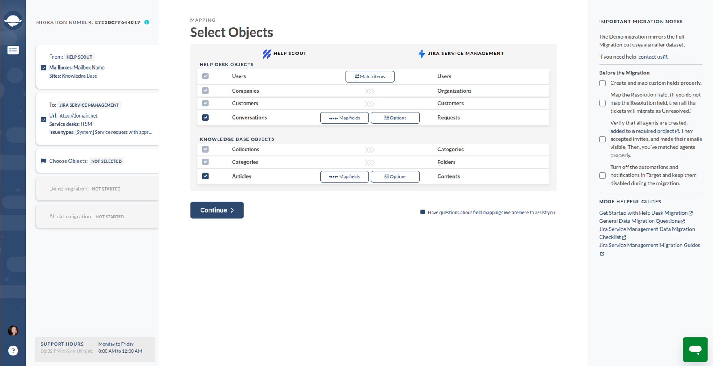Open Options for Articles
This screenshot has width=713, height=366.
pyautogui.click(x=395, y=176)
